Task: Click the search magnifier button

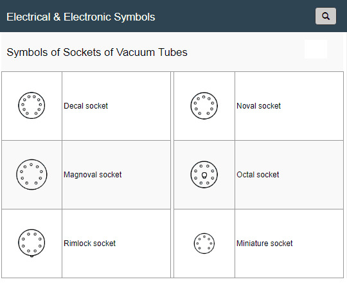Action: (x=326, y=16)
